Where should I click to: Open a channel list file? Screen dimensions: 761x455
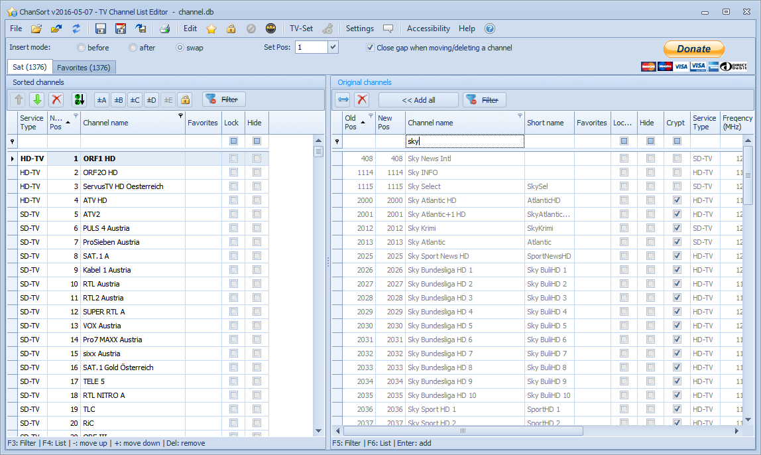[36, 29]
